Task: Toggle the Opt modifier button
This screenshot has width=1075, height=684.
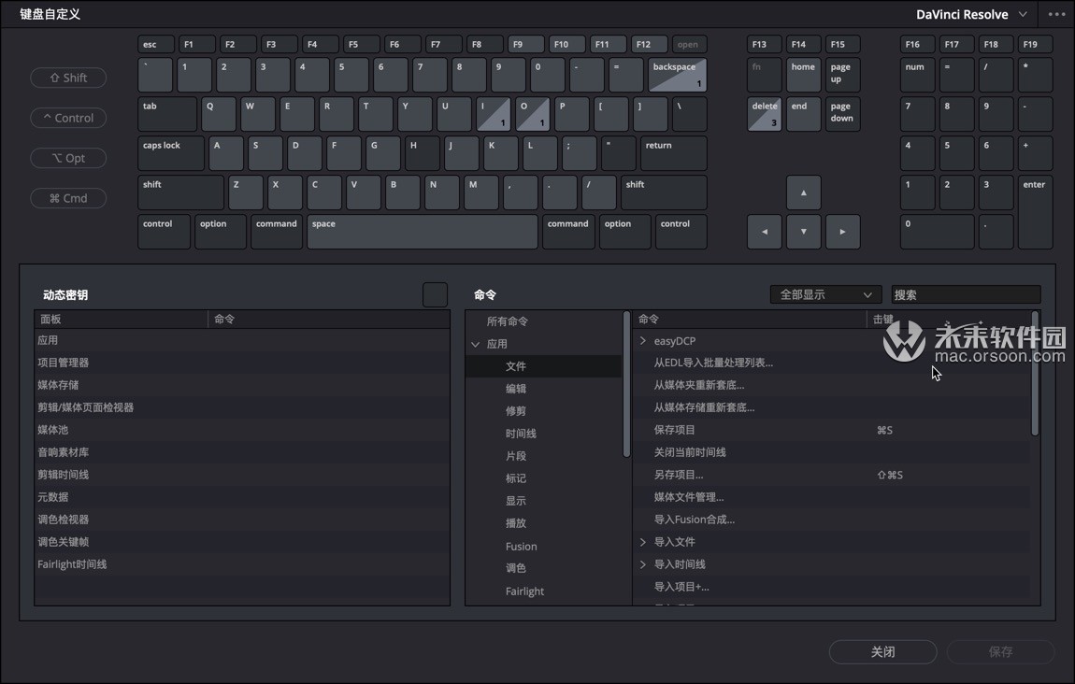Action: pos(68,158)
